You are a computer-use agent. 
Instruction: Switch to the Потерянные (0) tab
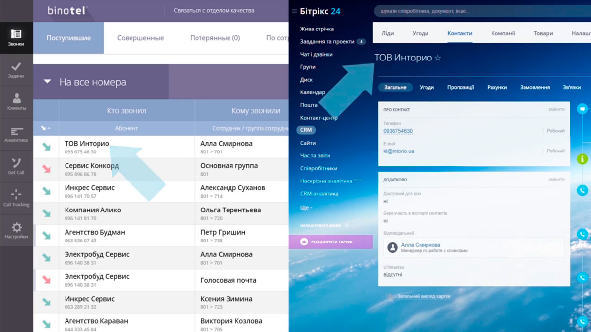(215, 38)
